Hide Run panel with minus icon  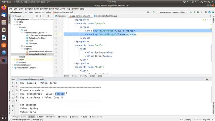click(x=211, y=79)
